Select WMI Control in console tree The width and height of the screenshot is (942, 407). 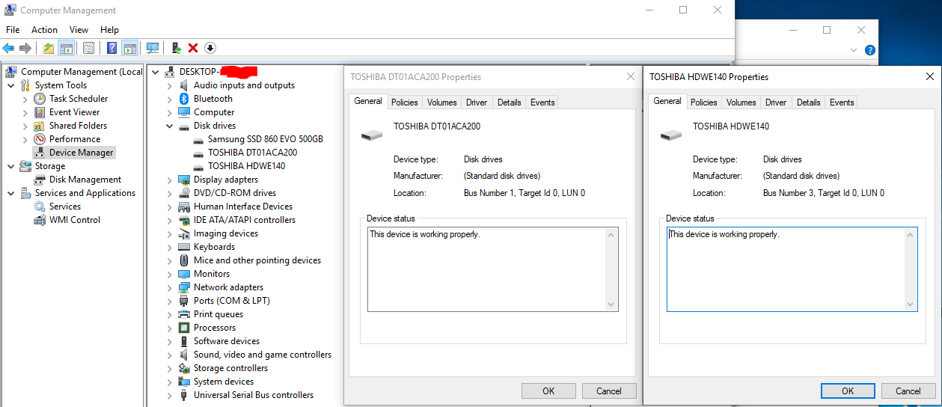click(74, 220)
